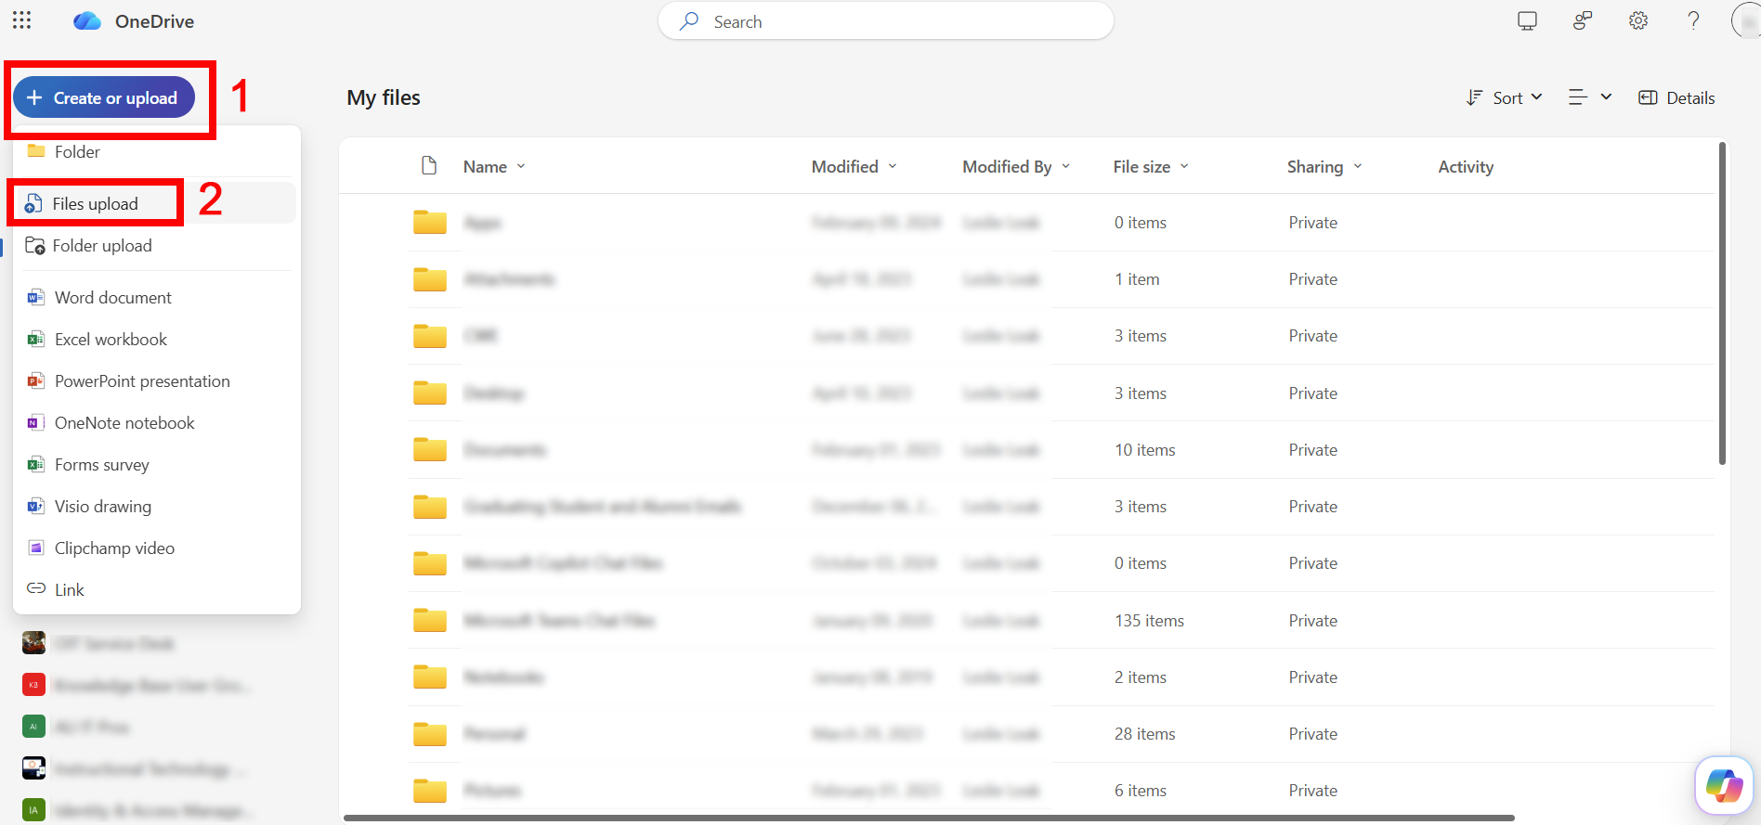Viewport: 1761px width, 825px height.
Task: Expand the Sharing column dropdown
Action: [x=1358, y=166]
